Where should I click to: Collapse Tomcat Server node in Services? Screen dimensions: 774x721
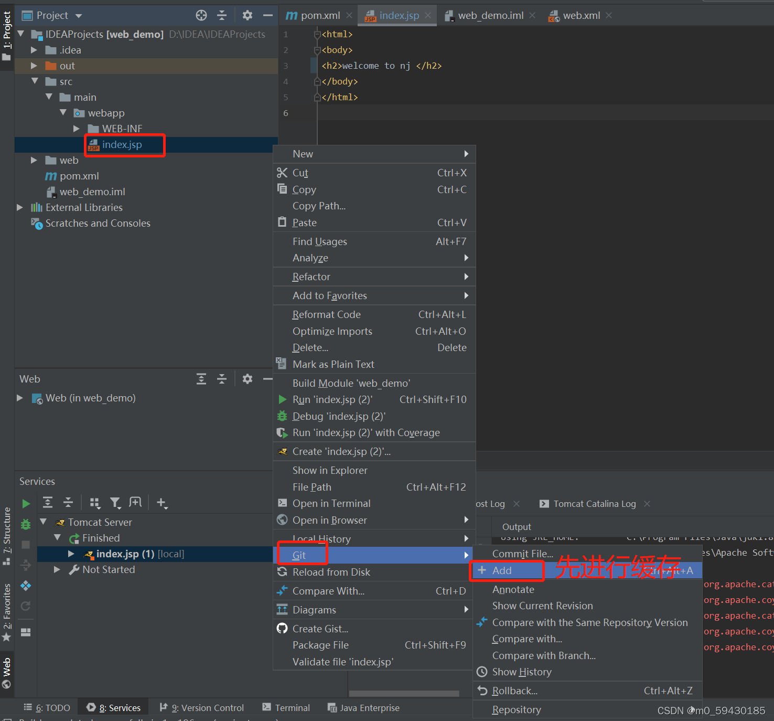tap(44, 522)
